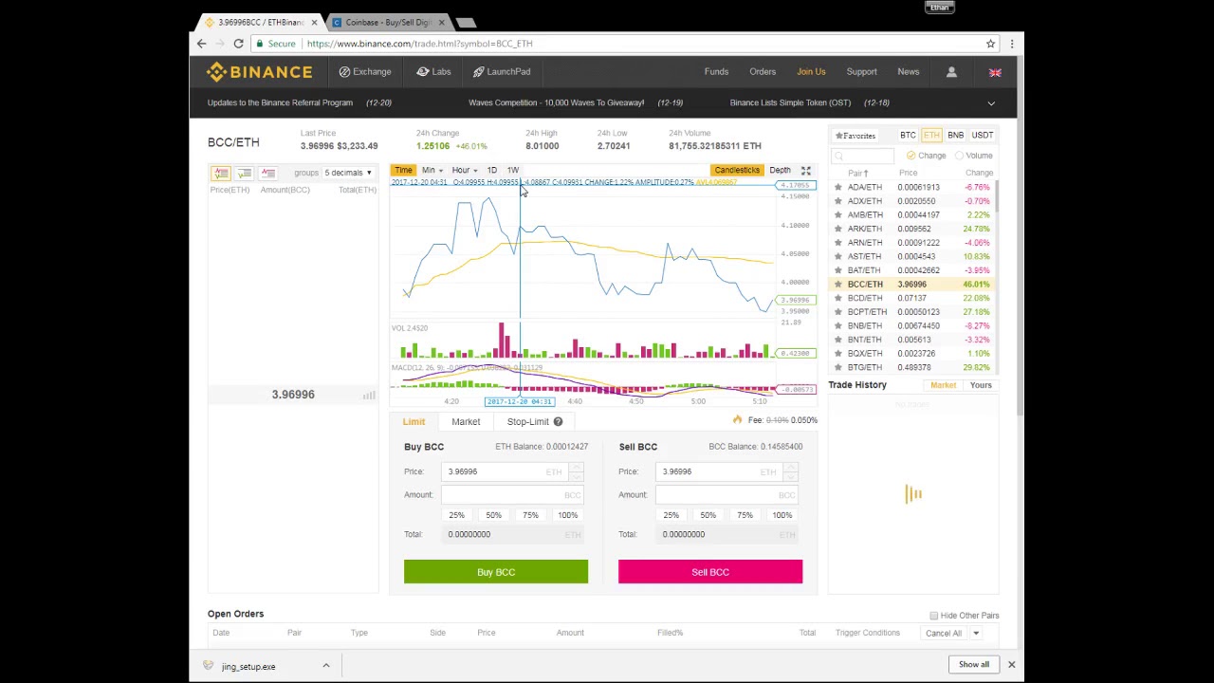Open the Chrome three-dot menu

[x=1011, y=44]
